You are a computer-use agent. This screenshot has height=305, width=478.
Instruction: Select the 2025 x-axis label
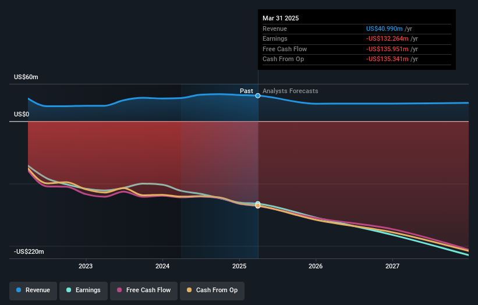(x=239, y=266)
